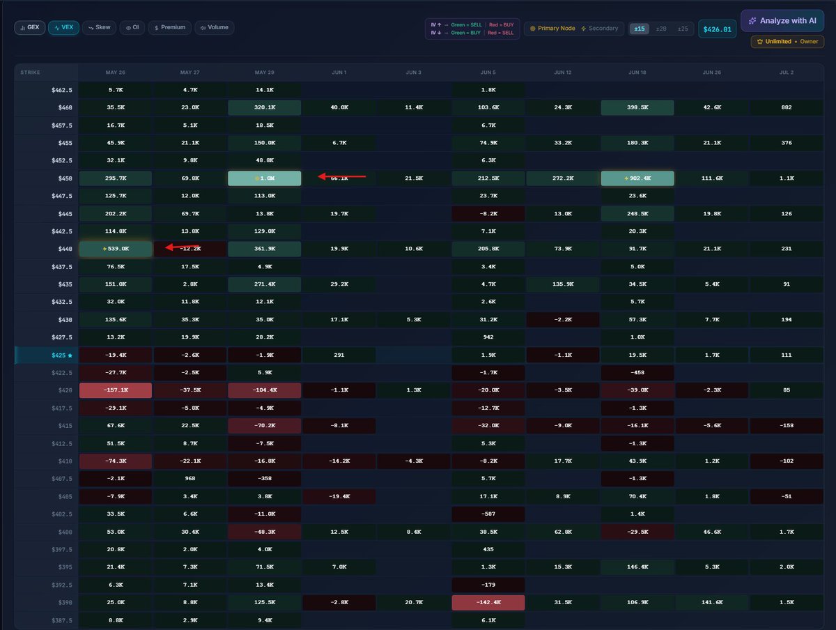836x630 pixels.
Task: Click the 902.4K cell under JUN 18
Action: (x=637, y=178)
